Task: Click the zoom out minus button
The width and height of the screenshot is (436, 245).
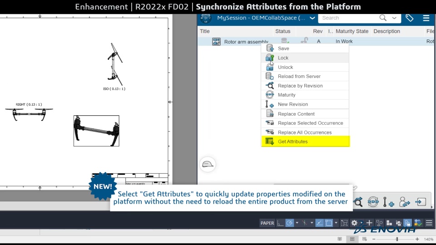Action: [374, 239]
